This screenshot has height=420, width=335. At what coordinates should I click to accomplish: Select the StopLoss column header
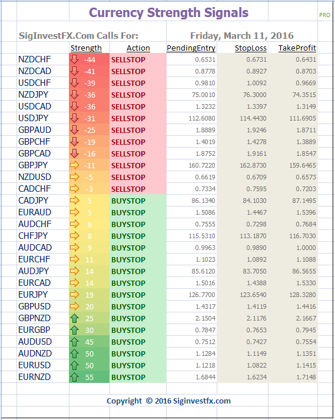(x=251, y=48)
